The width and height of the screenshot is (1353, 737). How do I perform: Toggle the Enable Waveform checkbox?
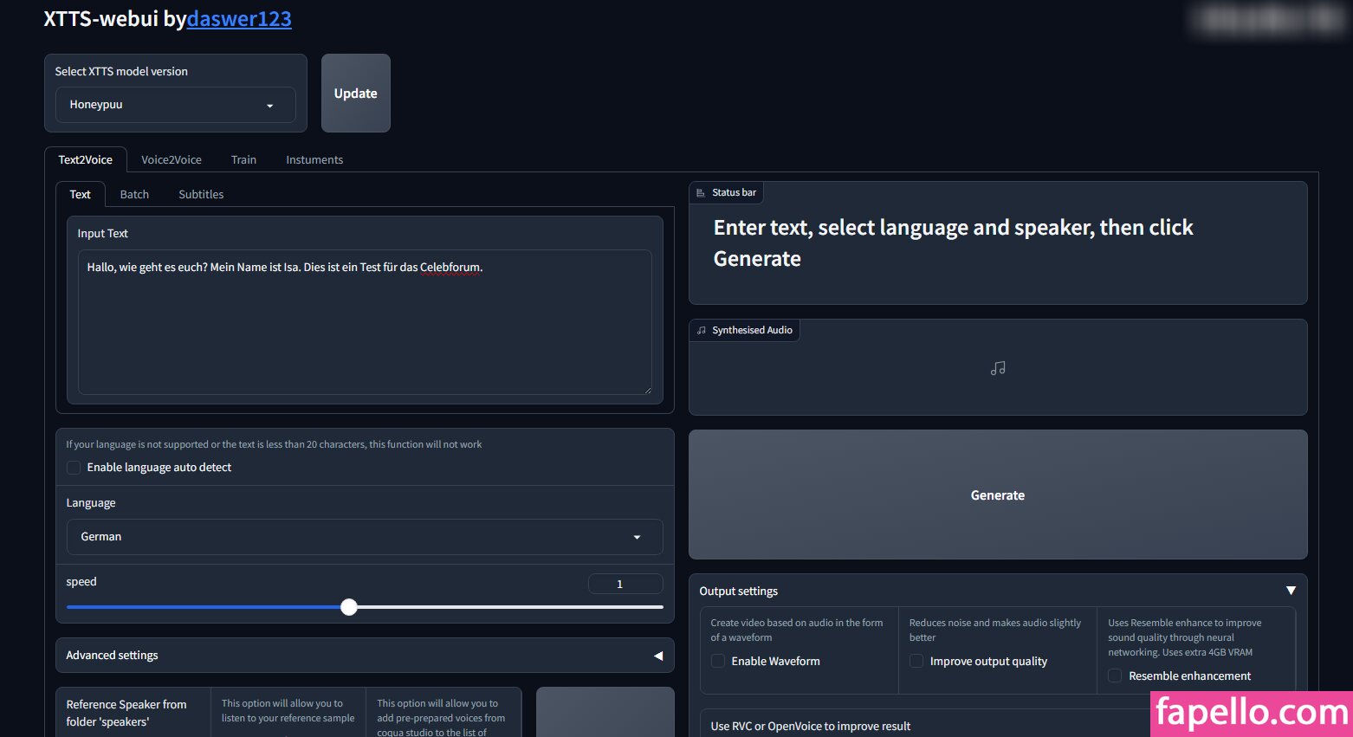point(718,662)
